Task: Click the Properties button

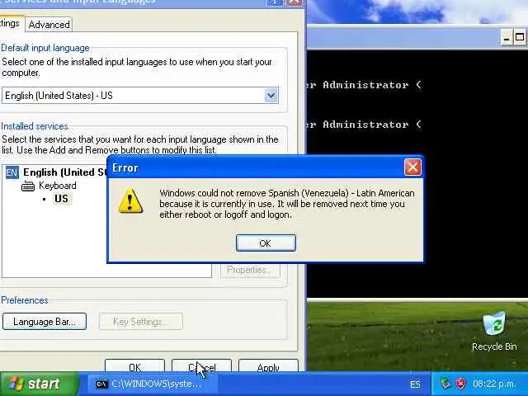Action: (x=250, y=270)
